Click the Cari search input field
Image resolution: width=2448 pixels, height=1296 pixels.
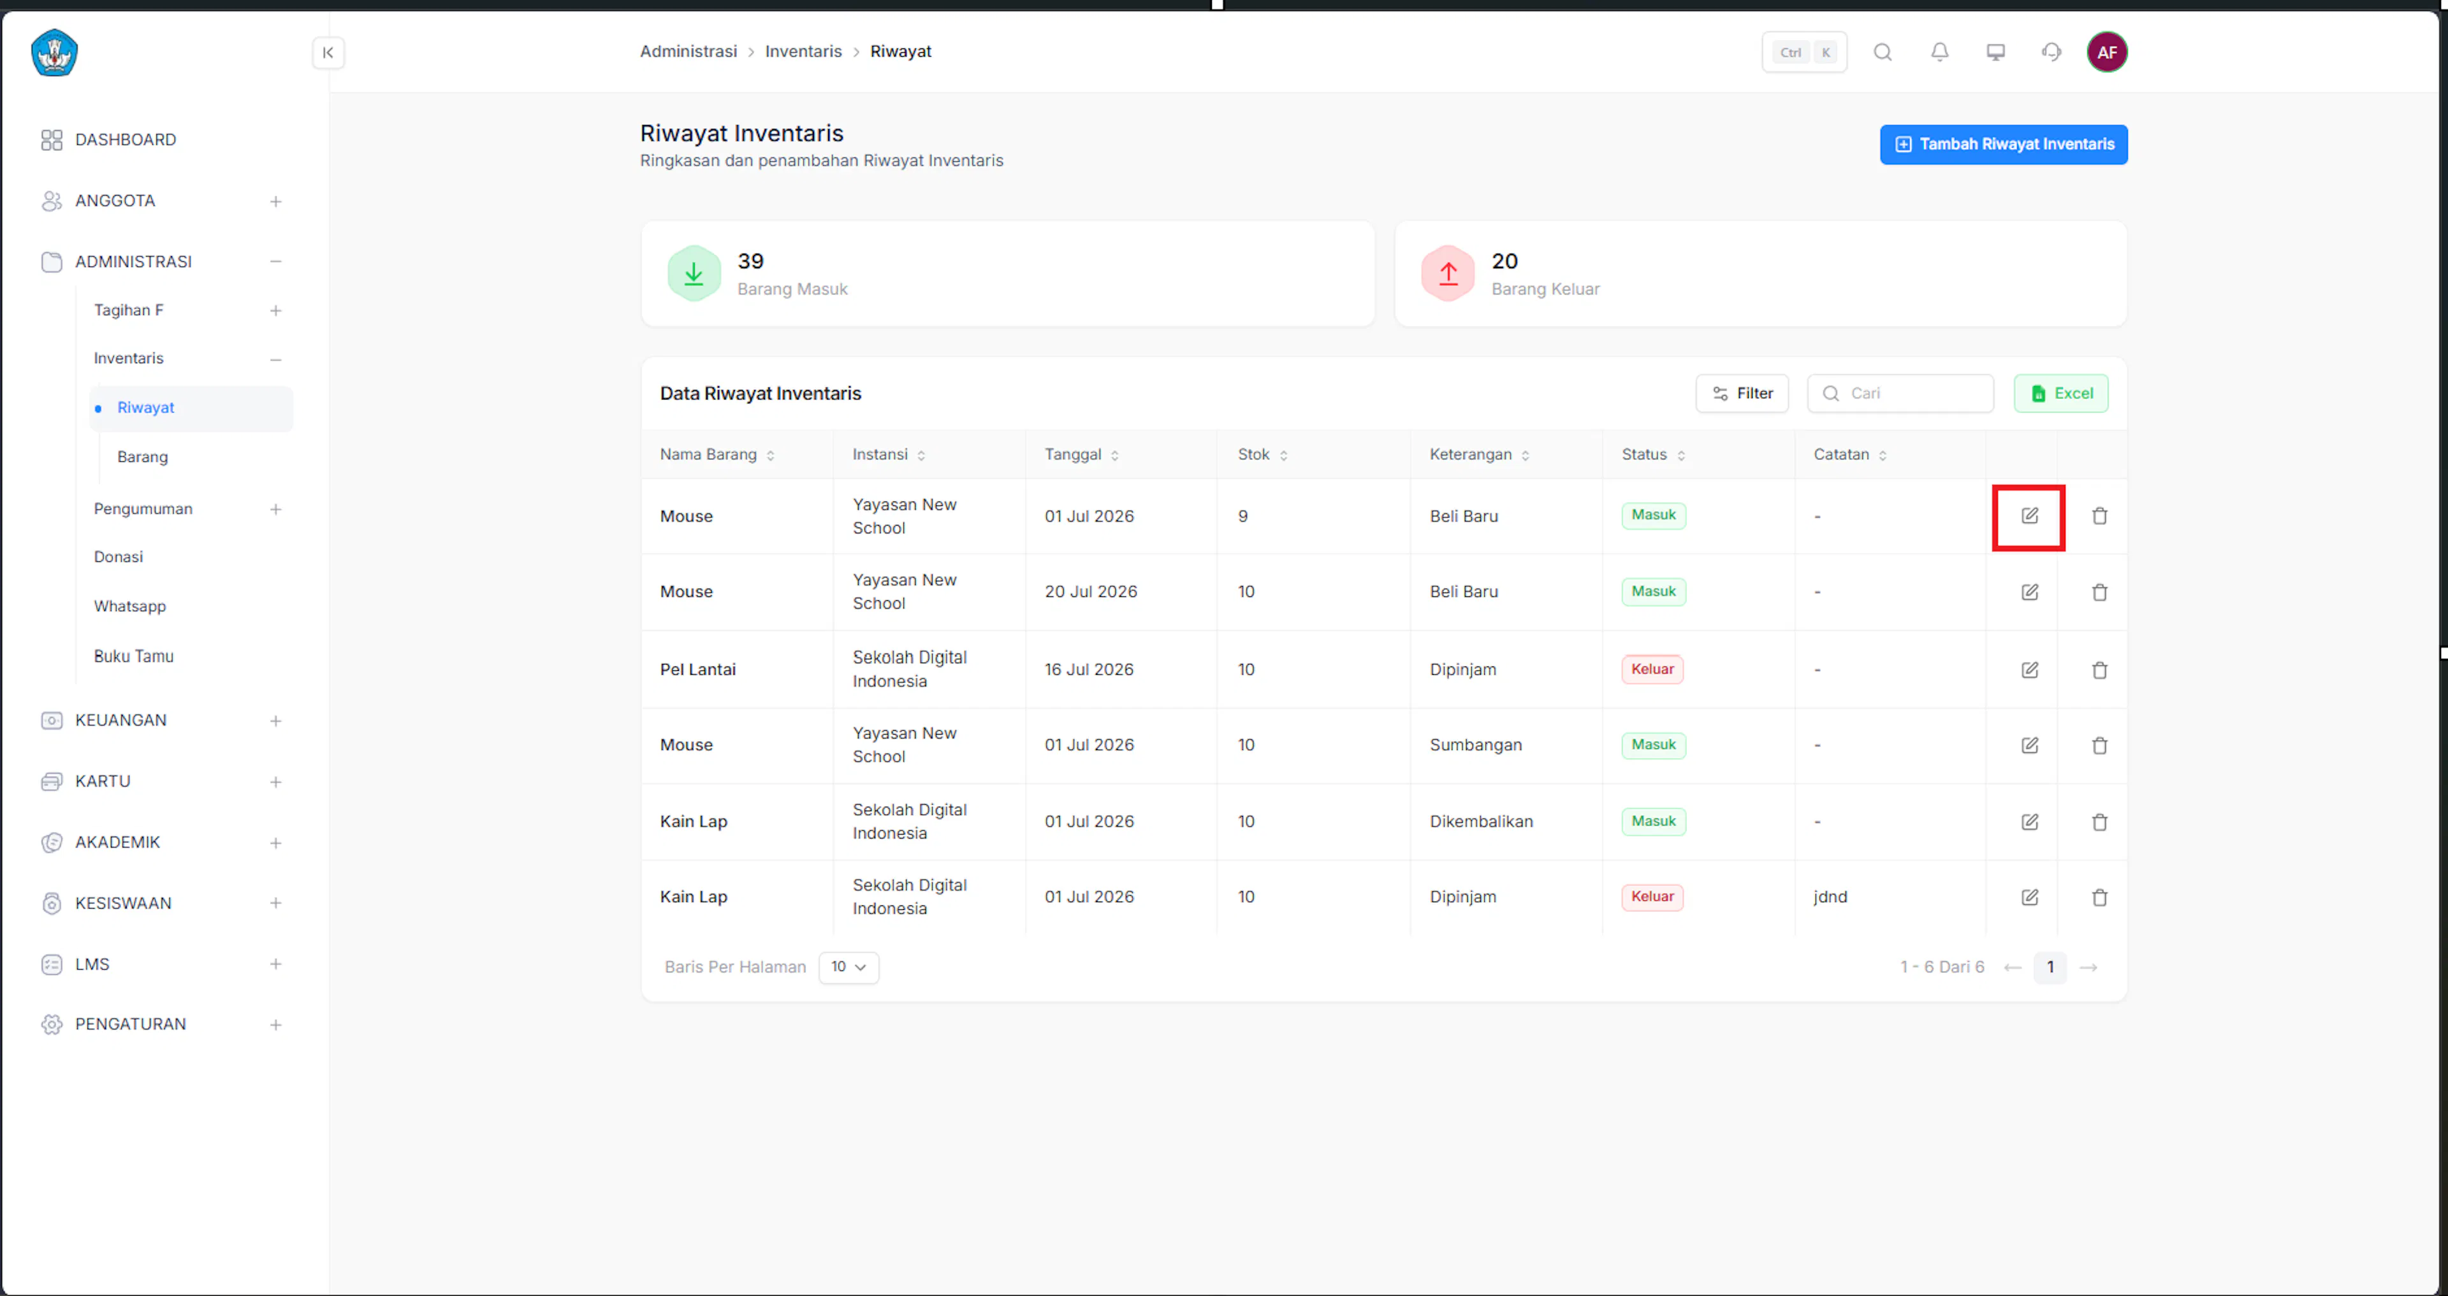click(x=1900, y=393)
